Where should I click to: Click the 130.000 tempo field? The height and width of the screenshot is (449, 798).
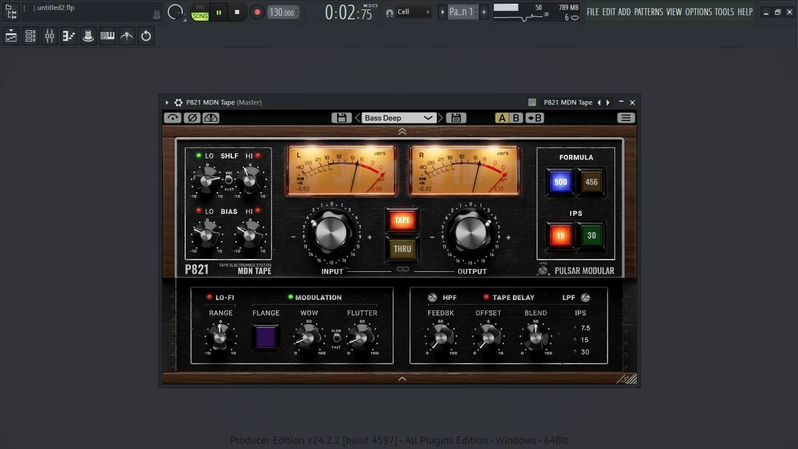283,12
